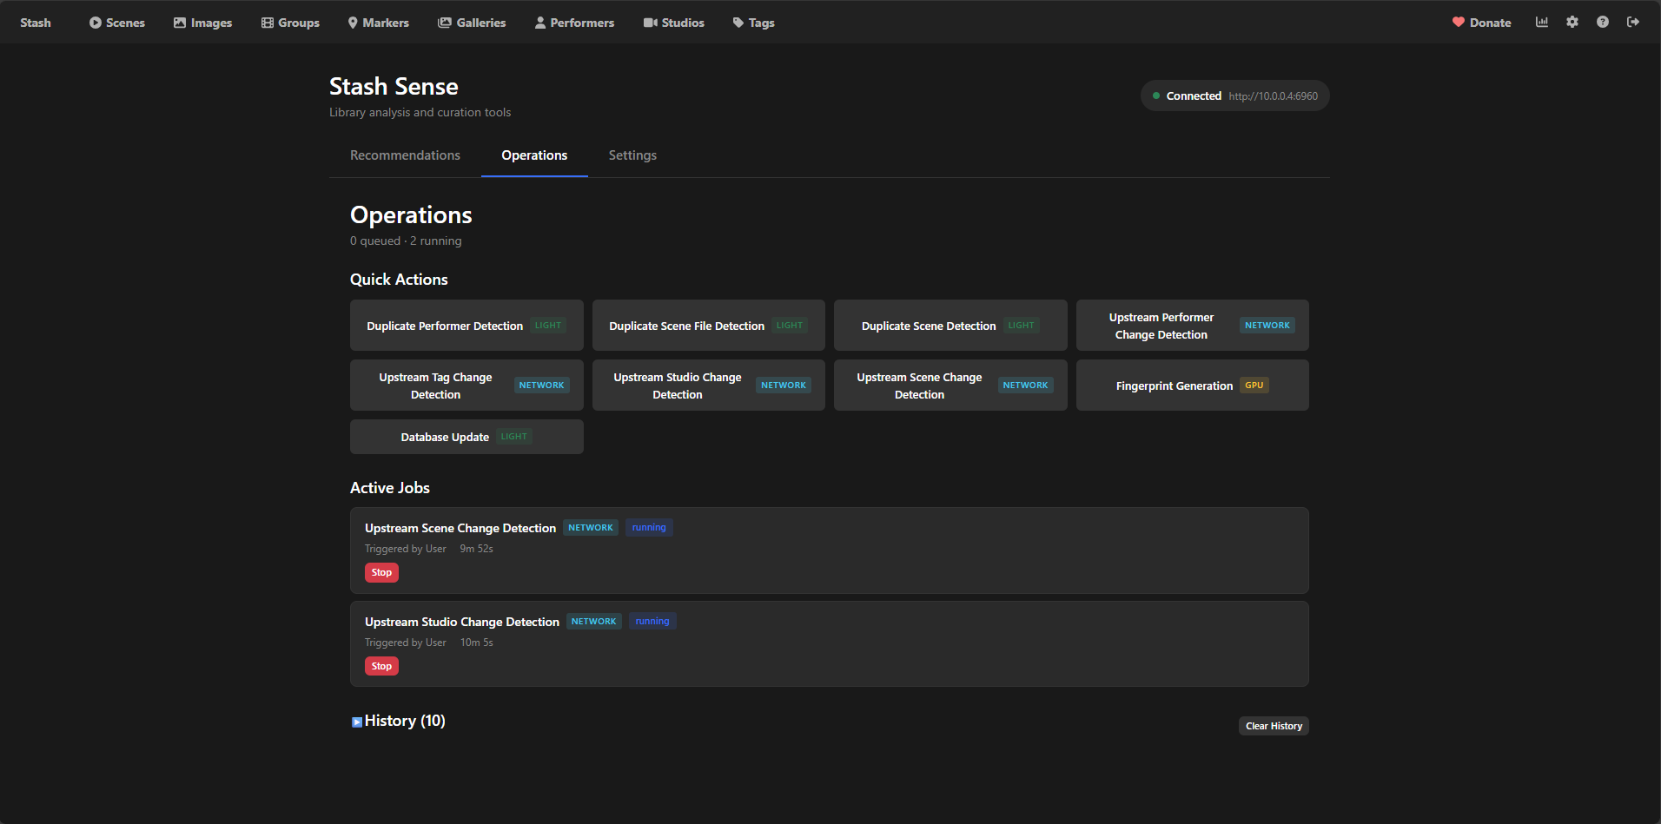Screen dimensions: 1661x824
Task: Run Fingerprint Generation quick action
Action: [1192, 386]
